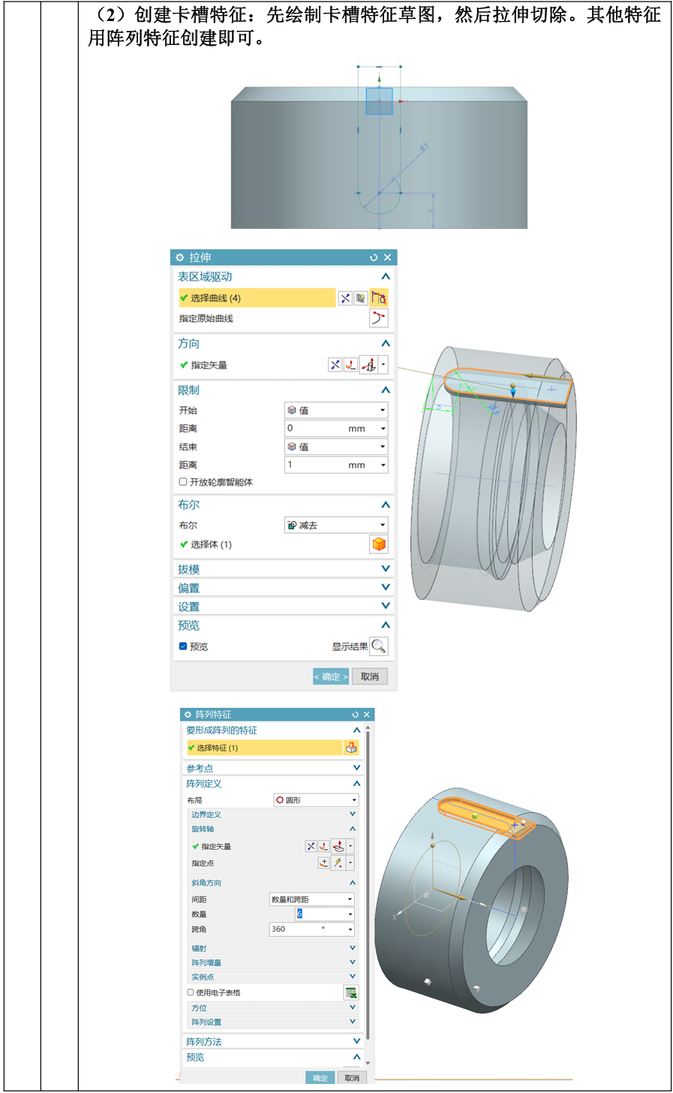The height and width of the screenshot is (1093, 673).
Task: Click 取消 in the Pattern Feature dialog
Action: [x=352, y=1078]
